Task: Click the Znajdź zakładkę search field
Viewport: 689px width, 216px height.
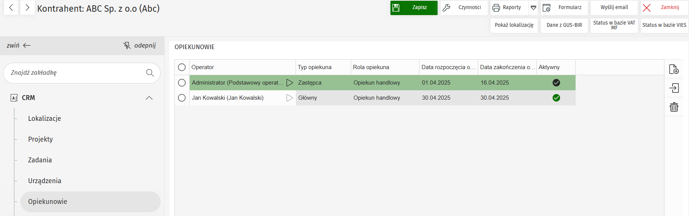Action: coord(76,73)
